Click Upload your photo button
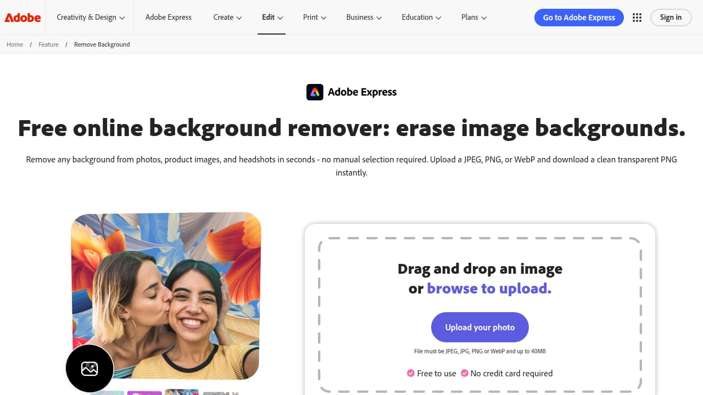The height and width of the screenshot is (395, 703). click(480, 328)
